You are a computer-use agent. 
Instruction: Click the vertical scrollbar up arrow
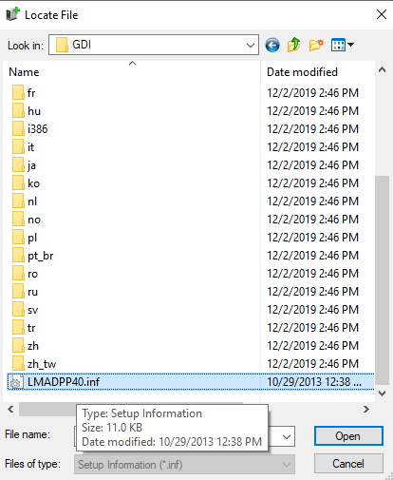tap(383, 70)
